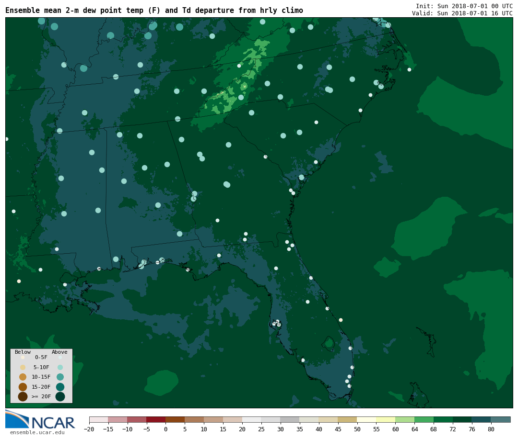Click the legend's Below 15-20F brown circle
This screenshot has height=438, width=518.
click(23, 387)
